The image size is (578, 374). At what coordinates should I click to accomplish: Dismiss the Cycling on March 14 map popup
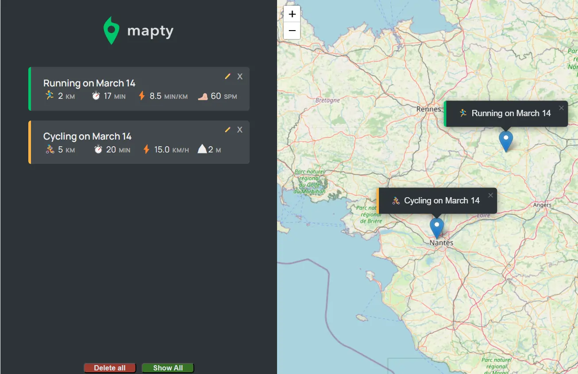click(490, 195)
